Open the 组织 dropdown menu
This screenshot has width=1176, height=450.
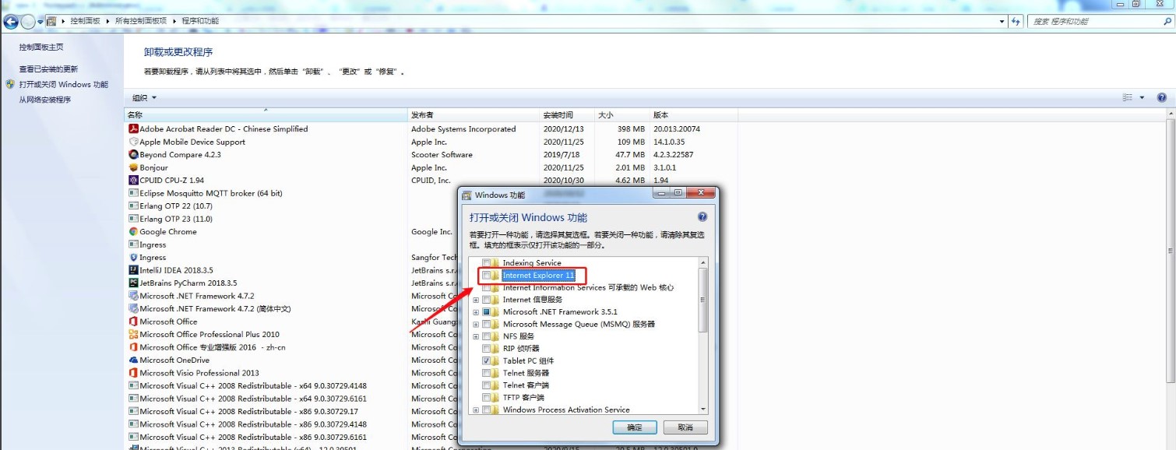click(144, 97)
